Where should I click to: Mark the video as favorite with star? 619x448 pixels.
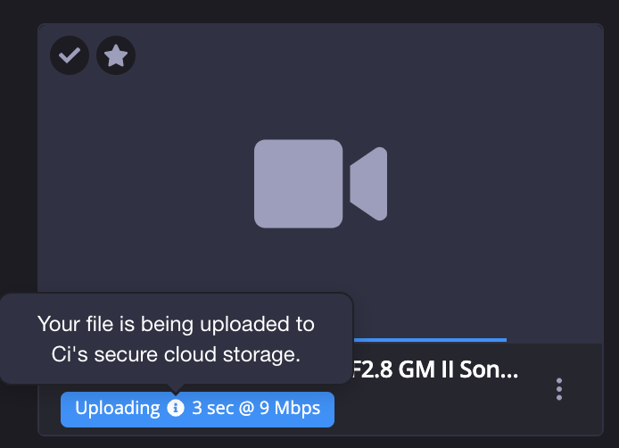pos(116,55)
